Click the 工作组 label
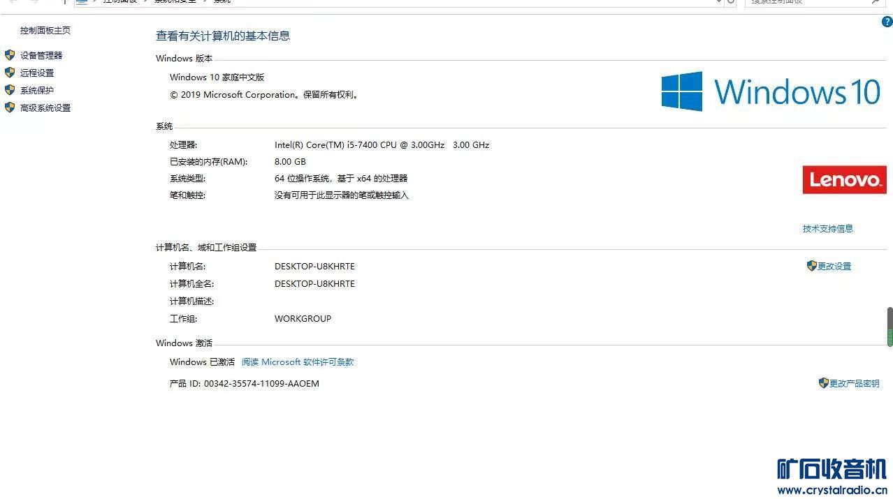The width and height of the screenshot is (893, 499). coord(184,319)
